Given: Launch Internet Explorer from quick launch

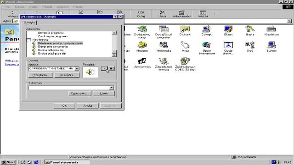Looking at the screenshot, I should click(36, 162).
